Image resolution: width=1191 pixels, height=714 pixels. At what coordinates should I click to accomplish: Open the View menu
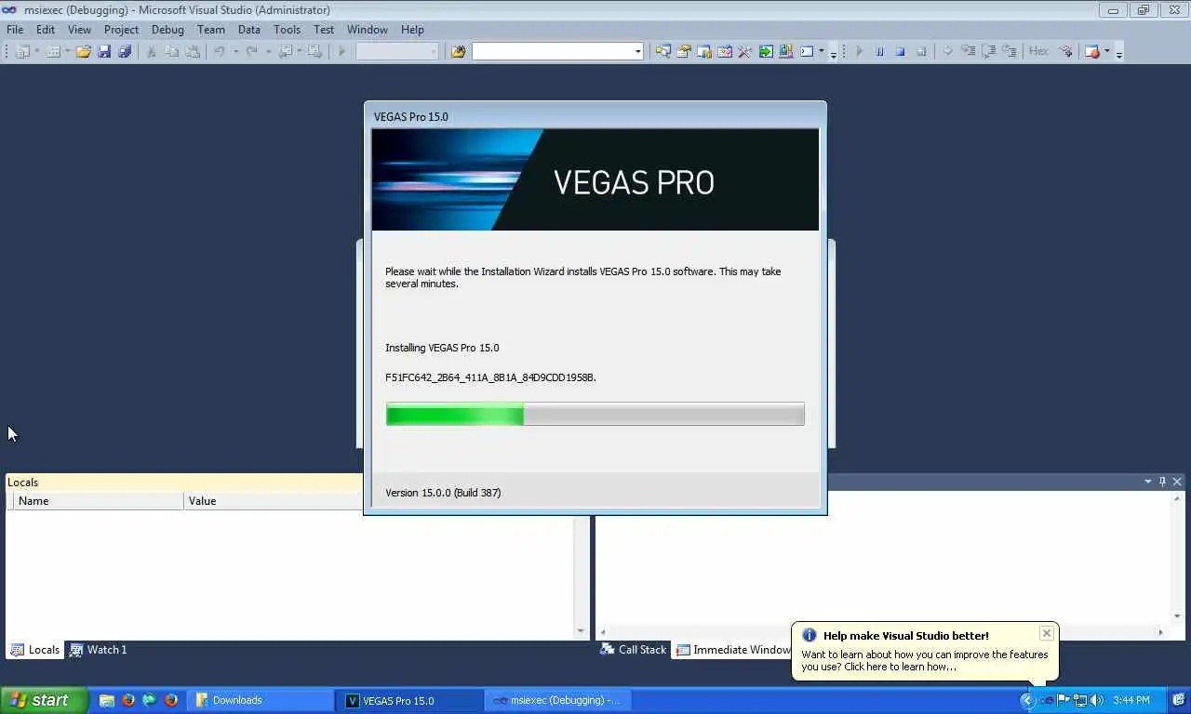(79, 30)
